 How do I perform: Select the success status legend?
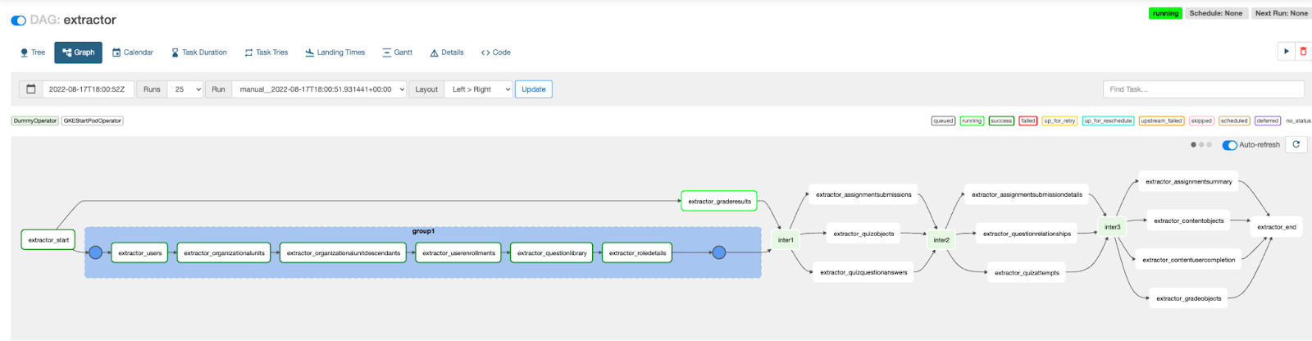[x=1001, y=120]
